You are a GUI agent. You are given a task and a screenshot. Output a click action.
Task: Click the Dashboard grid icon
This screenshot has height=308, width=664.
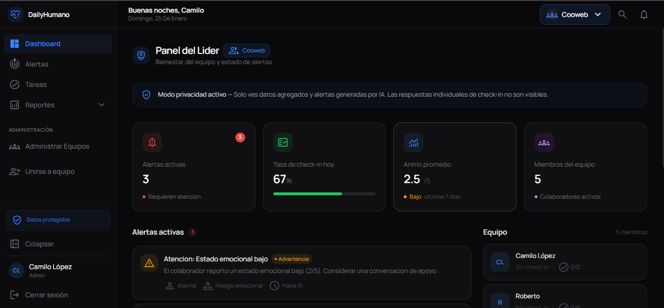(x=15, y=43)
